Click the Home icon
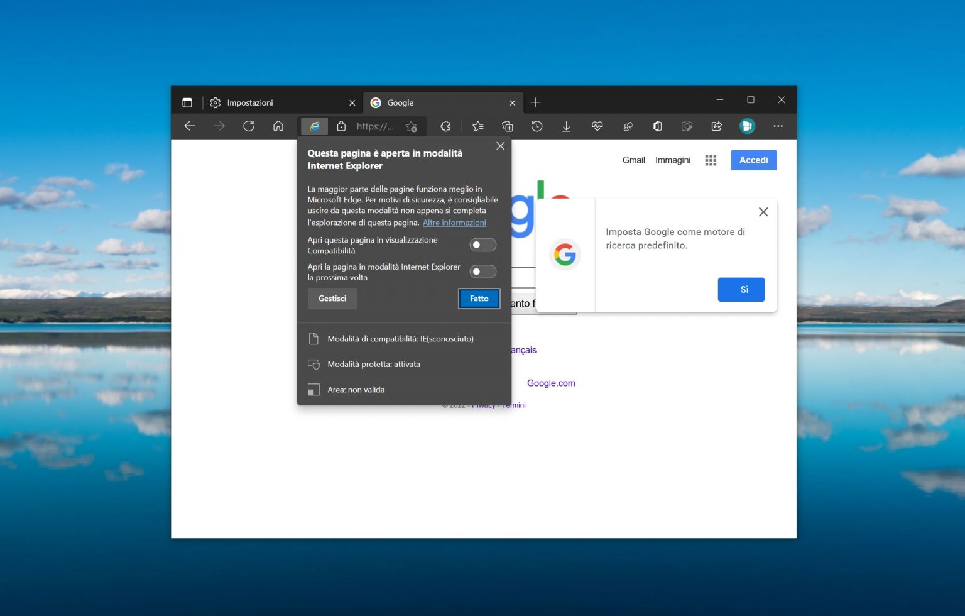The height and width of the screenshot is (616, 965). point(278,126)
